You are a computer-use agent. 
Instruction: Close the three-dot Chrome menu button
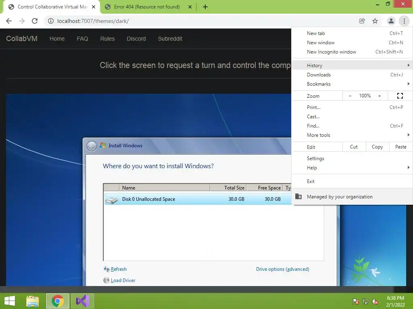pyautogui.click(x=404, y=21)
